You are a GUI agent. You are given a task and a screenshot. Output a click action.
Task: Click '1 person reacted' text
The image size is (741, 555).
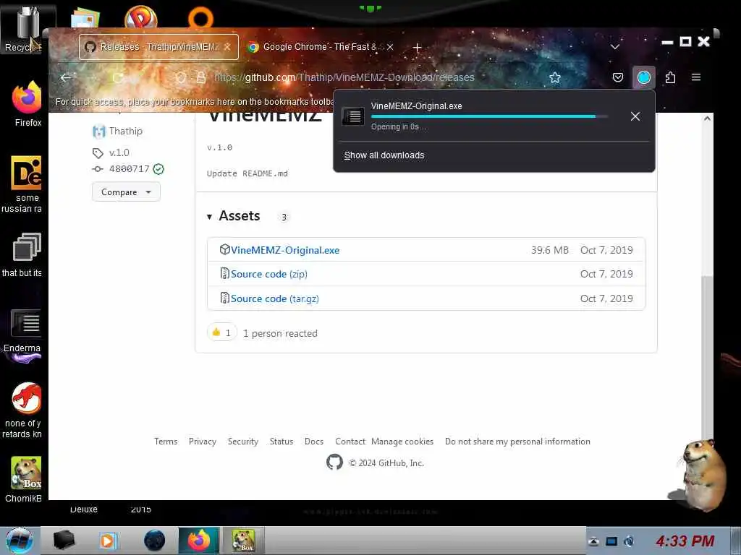click(x=280, y=333)
